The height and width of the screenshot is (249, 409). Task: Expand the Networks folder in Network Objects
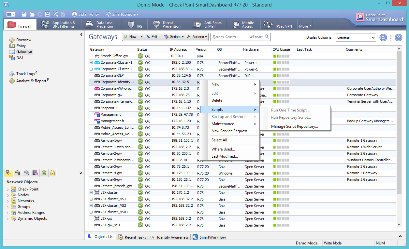(8, 201)
